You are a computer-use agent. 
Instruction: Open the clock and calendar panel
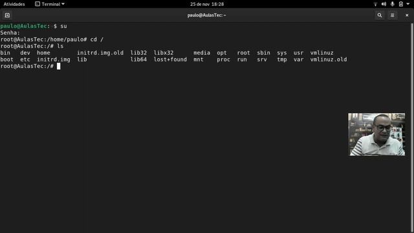coord(207,4)
